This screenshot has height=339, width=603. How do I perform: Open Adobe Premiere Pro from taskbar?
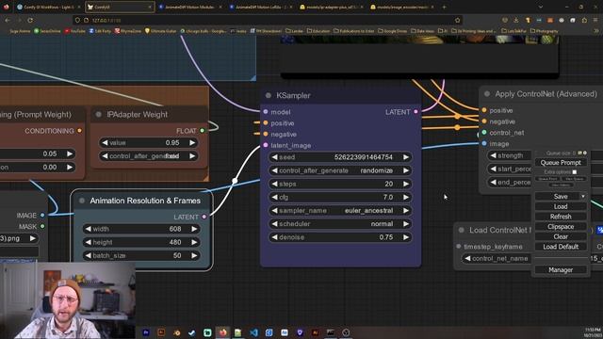pos(146,332)
